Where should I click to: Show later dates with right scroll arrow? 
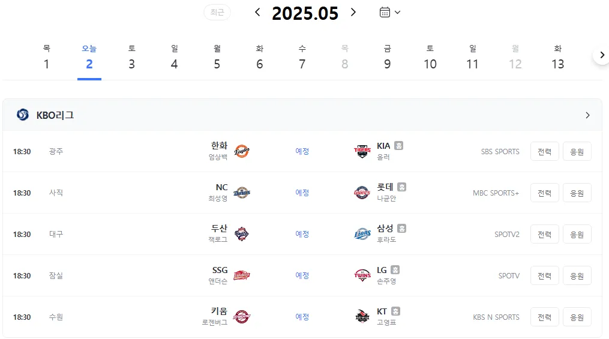tap(602, 55)
